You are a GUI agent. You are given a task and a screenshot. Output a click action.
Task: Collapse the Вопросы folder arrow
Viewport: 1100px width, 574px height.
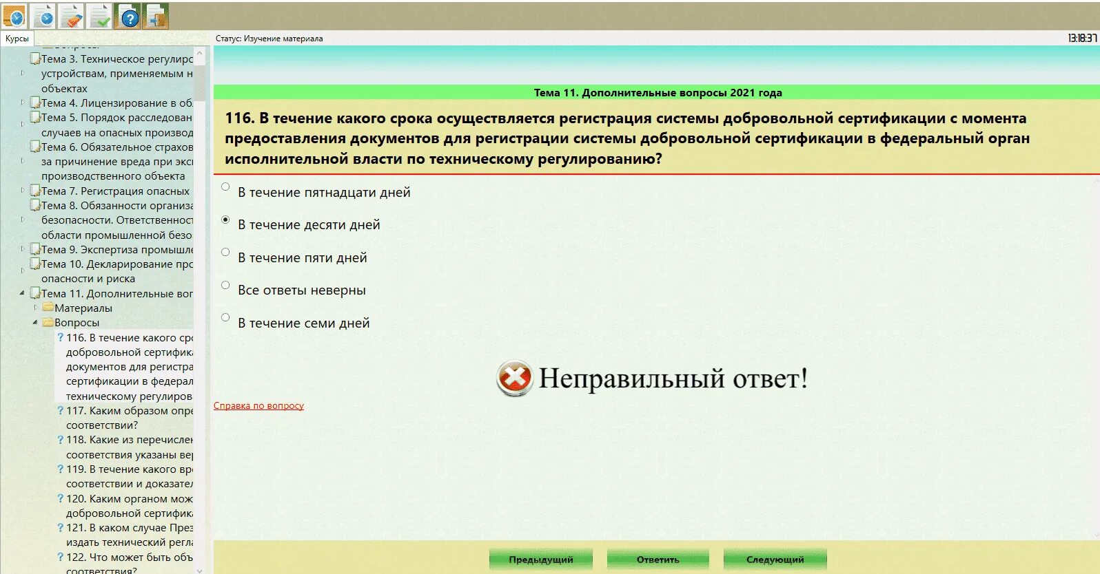36,322
